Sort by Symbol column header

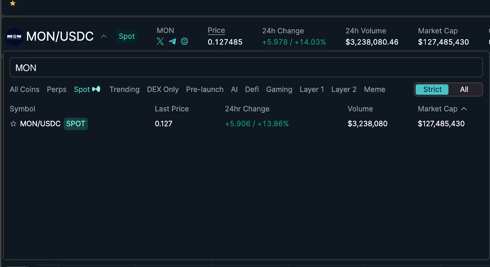[x=22, y=109]
